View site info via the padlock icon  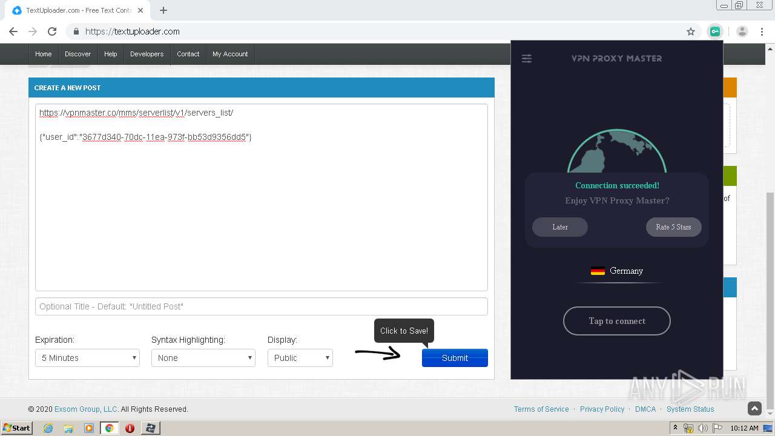pyautogui.click(x=76, y=31)
